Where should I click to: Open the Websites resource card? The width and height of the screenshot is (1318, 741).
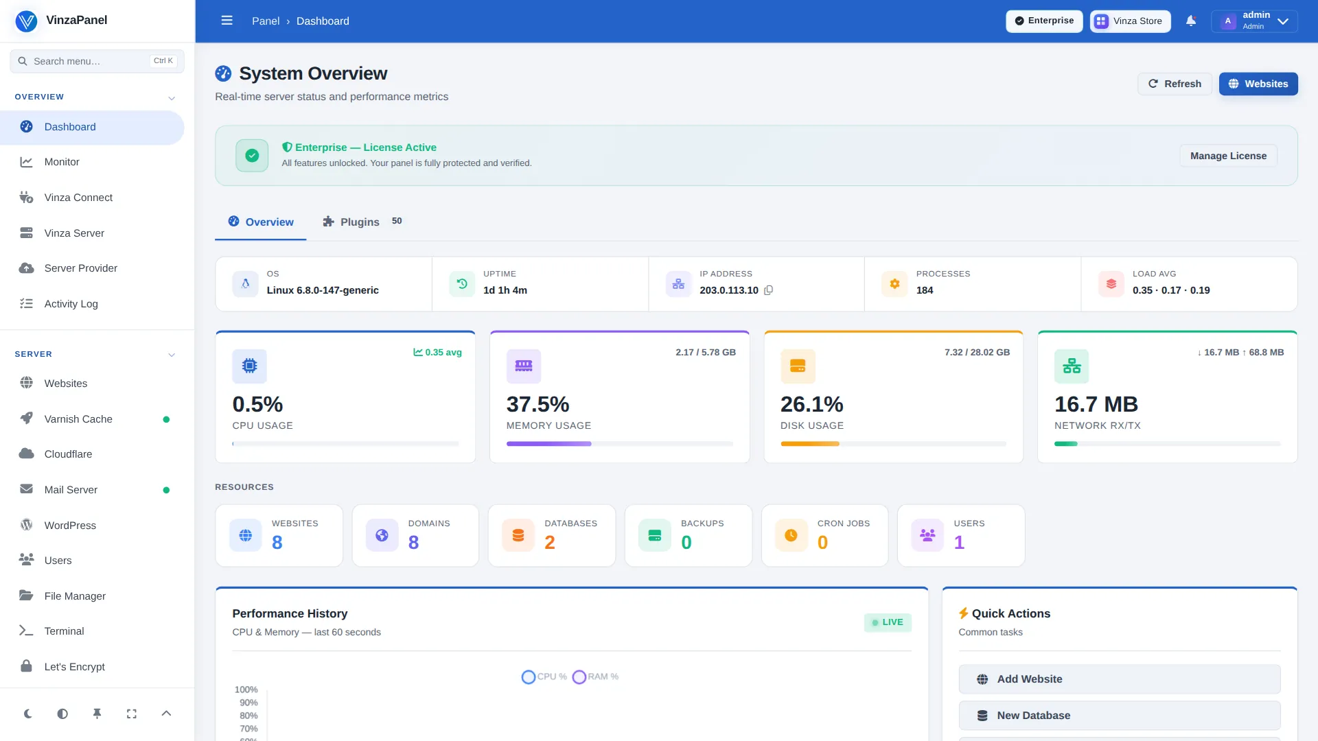279,536
